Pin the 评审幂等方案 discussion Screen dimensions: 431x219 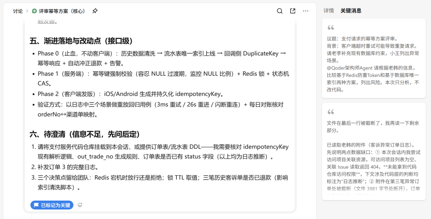point(95,11)
